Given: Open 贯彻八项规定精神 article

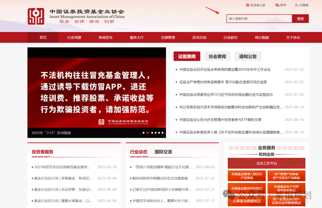Looking at the screenshot, I should 163,167.
